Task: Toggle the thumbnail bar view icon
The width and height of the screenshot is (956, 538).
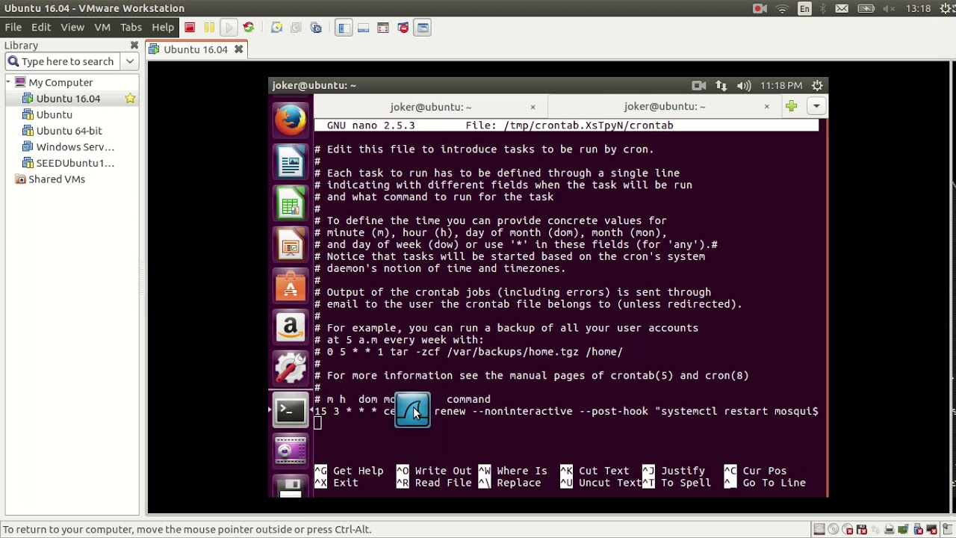Action: pyautogui.click(x=363, y=28)
